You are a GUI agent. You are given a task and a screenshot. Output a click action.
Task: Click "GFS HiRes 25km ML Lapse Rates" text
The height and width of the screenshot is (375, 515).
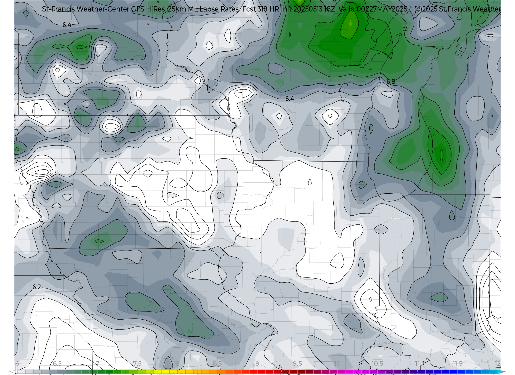[185, 9]
